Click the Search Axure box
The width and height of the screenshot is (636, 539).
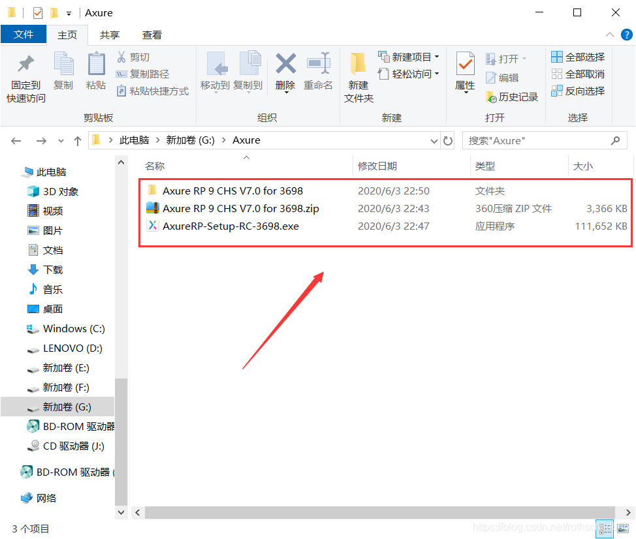point(545,141)
